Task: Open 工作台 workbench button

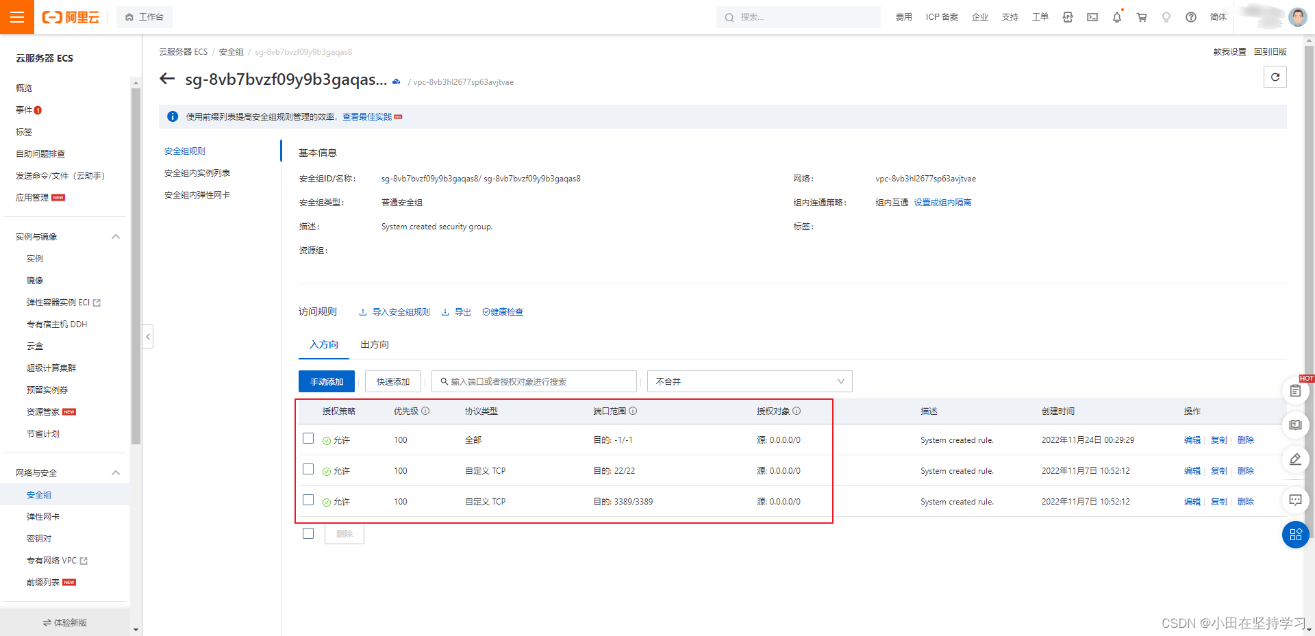Action: [x=145, y=17]
